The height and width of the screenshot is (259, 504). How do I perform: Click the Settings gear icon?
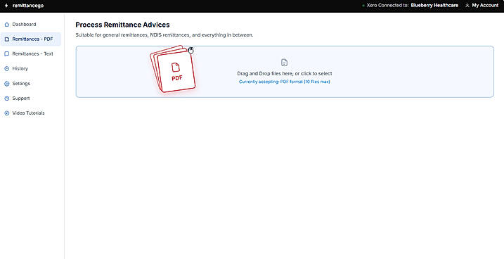pyautogui.click(x=7, y=84)
